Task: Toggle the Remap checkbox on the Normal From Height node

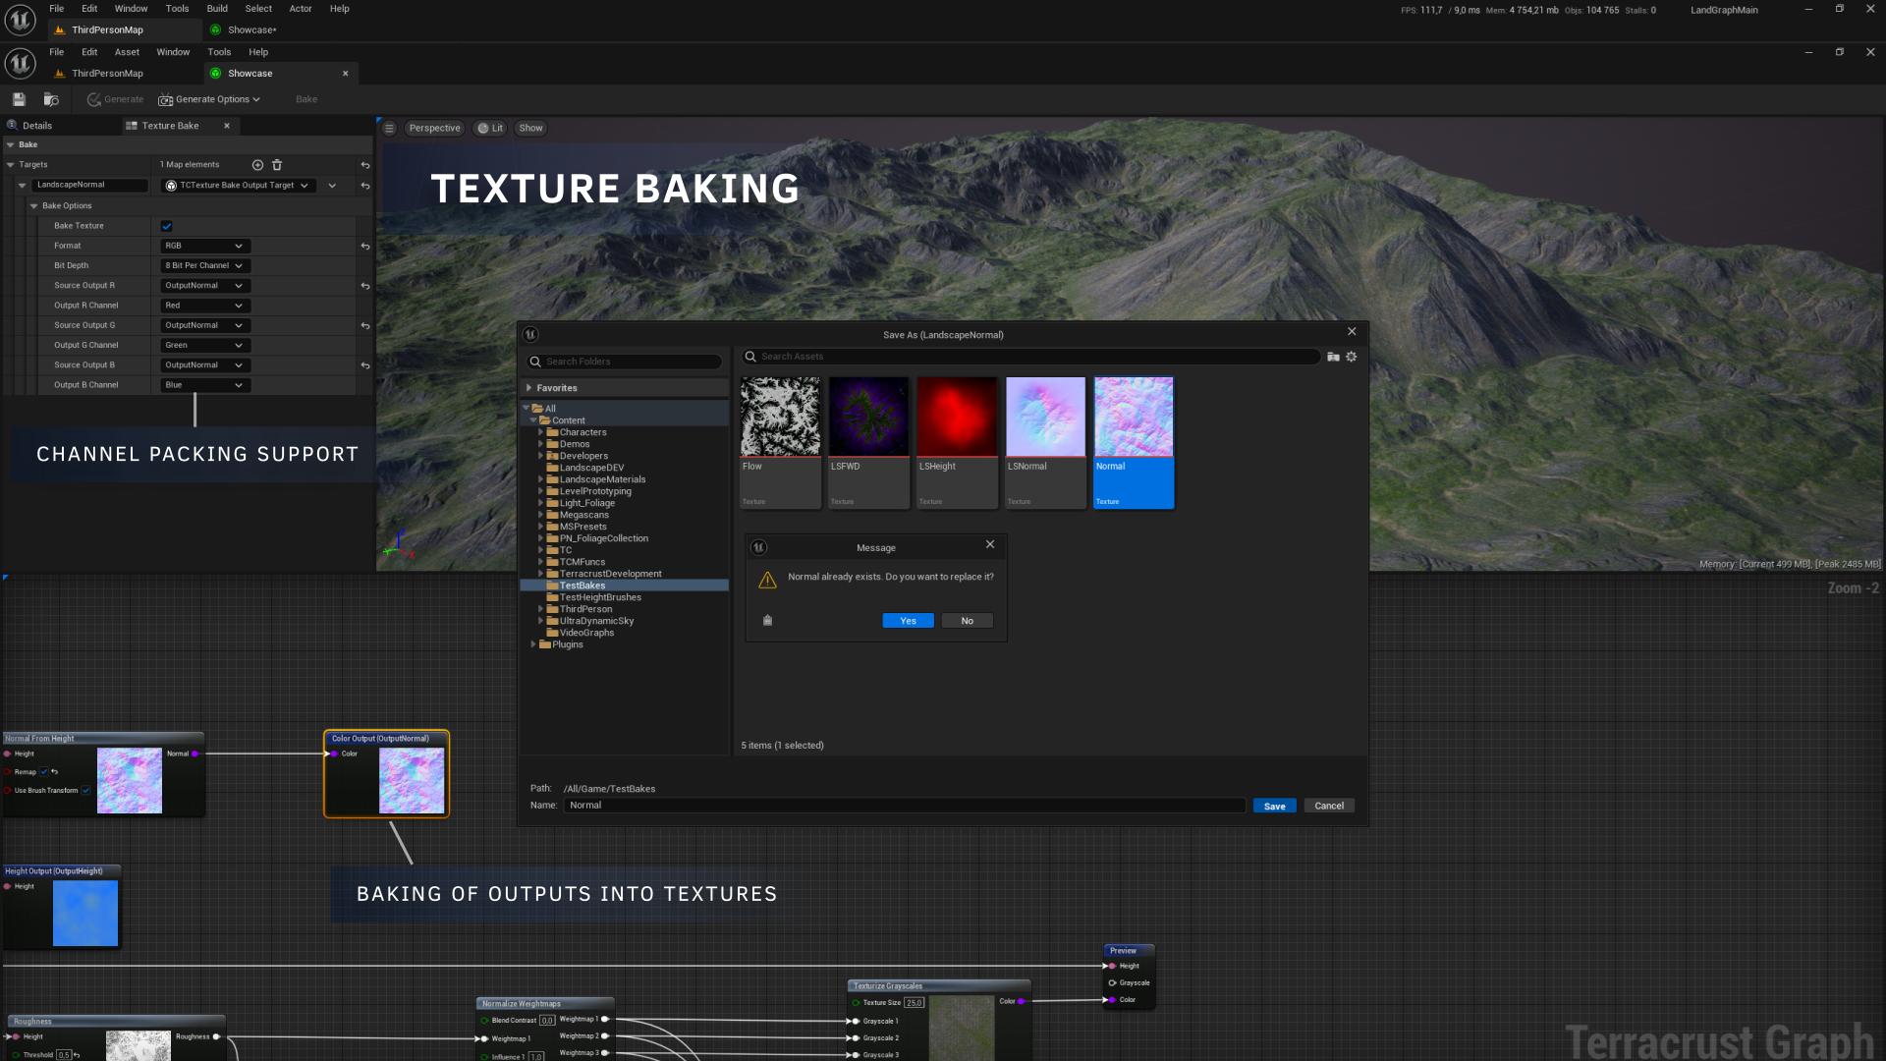Action: 43,772
